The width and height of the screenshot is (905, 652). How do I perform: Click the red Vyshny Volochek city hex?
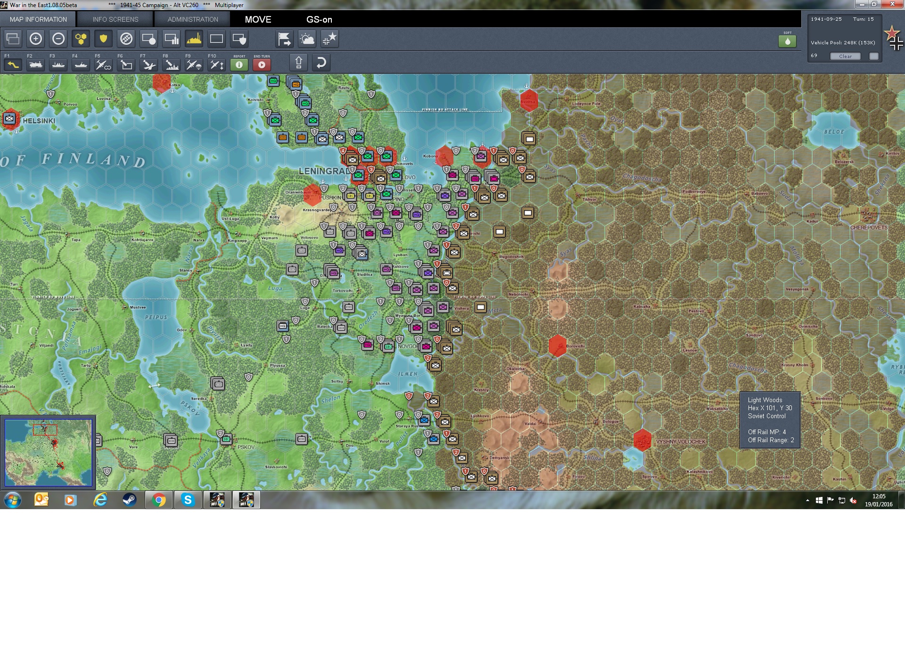point(642,440)
